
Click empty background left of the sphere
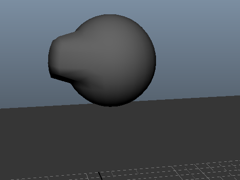[x=24, y=56]
